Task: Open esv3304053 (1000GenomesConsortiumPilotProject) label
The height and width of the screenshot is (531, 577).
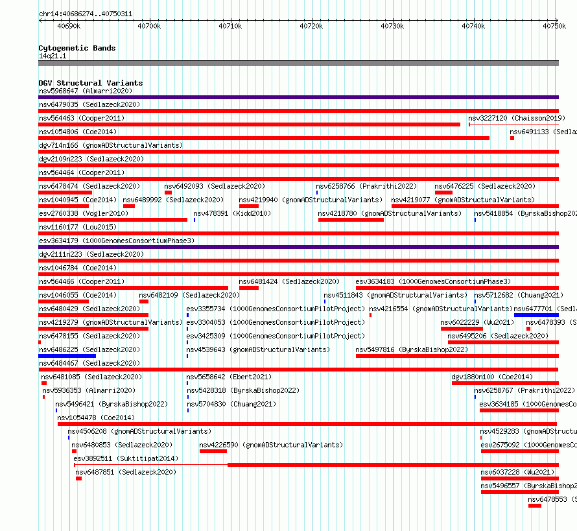Action: point(276,322)
